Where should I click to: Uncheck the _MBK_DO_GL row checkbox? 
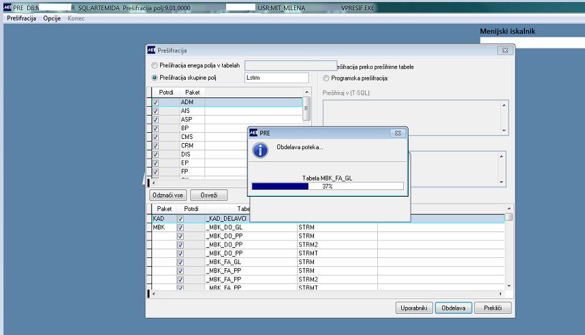point(180,227)
